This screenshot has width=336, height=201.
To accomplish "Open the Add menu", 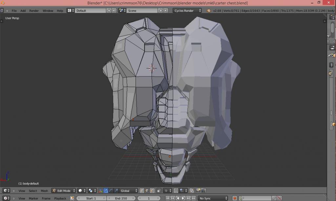I will pos(23,11).
